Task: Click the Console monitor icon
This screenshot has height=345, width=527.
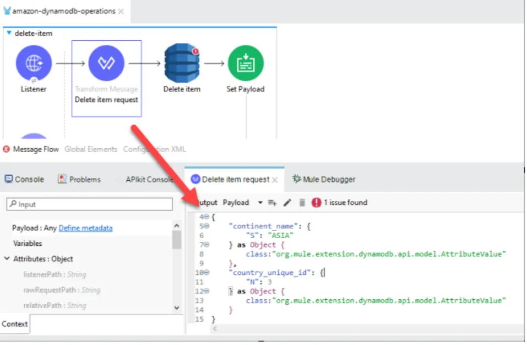Action: (8, 179)
